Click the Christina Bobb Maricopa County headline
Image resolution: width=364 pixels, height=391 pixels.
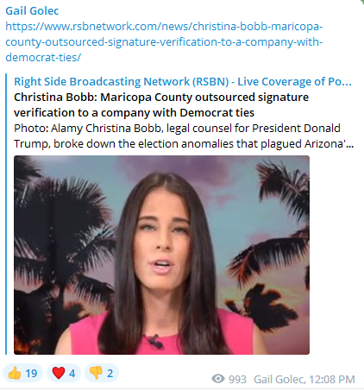click(161, 104)
